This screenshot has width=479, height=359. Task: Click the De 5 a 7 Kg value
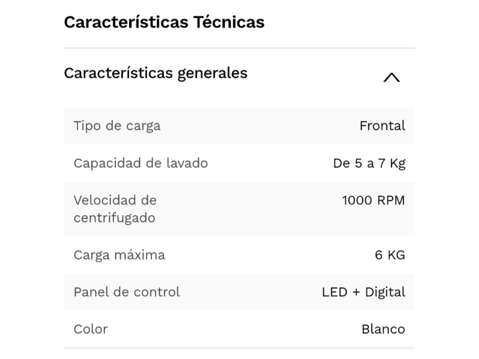(369, 163)
